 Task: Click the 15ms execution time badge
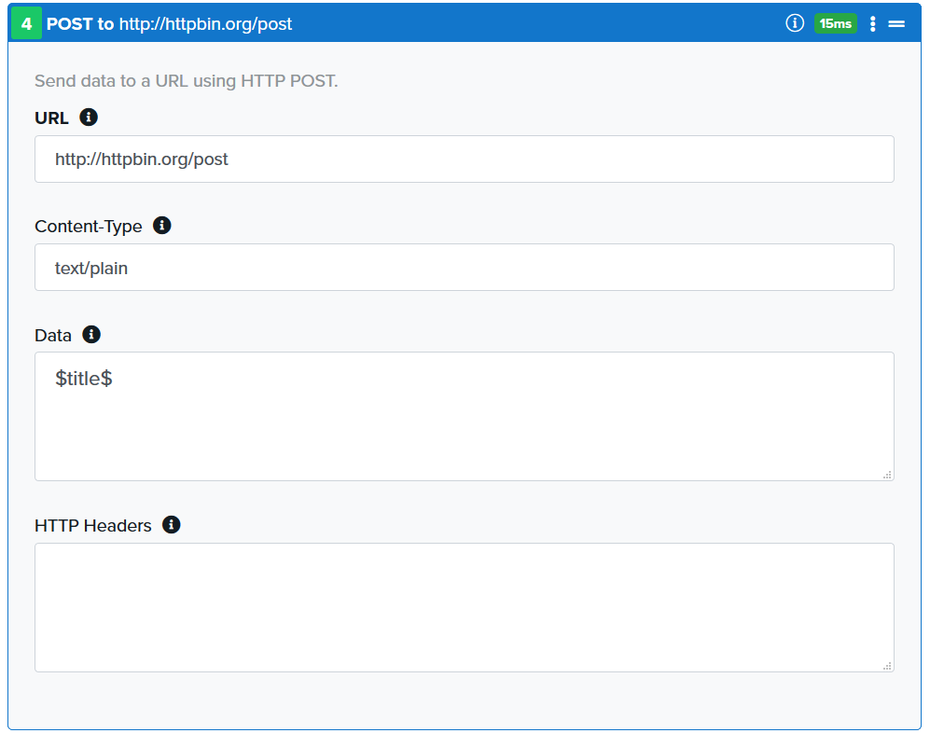click(835, 23)
